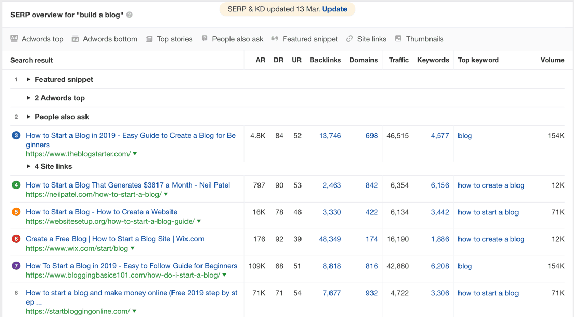Click the 698 domains value
This screenshot has width=574, height=317.
(371, 135)
